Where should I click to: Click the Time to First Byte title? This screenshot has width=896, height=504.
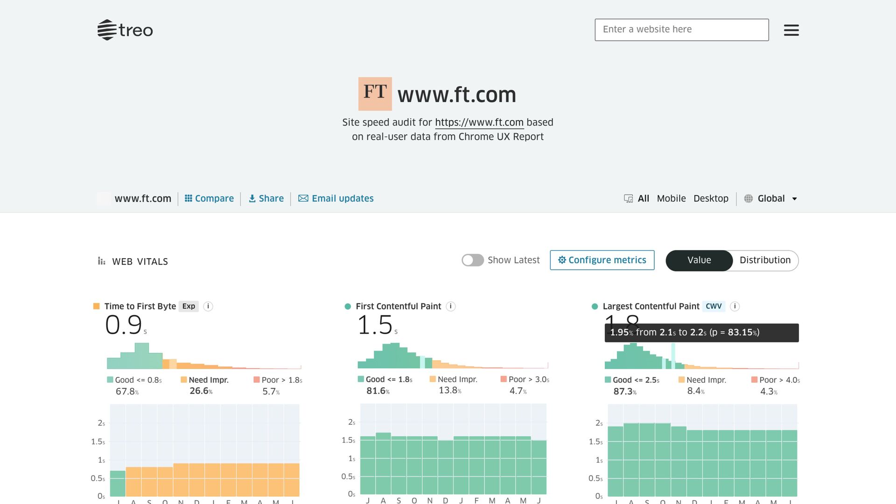140,306
